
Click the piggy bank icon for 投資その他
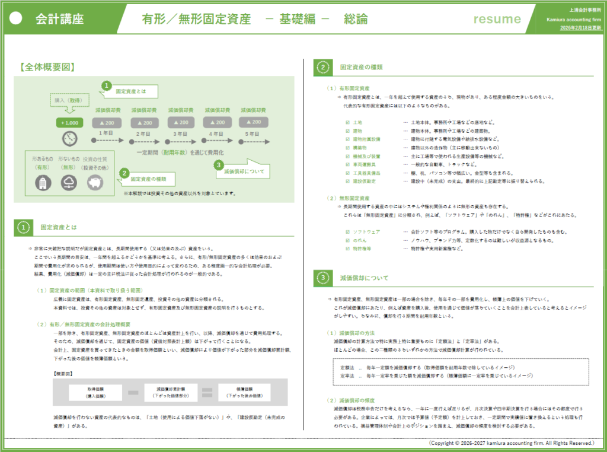pos(95,183)
